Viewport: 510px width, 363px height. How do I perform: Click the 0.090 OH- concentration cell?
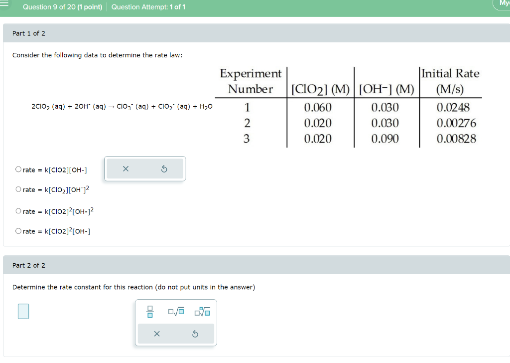(385, 139)
